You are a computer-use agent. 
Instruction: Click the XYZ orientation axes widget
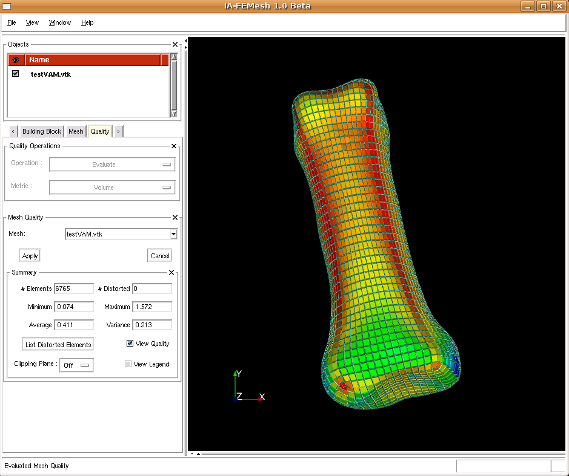point(247,387)
